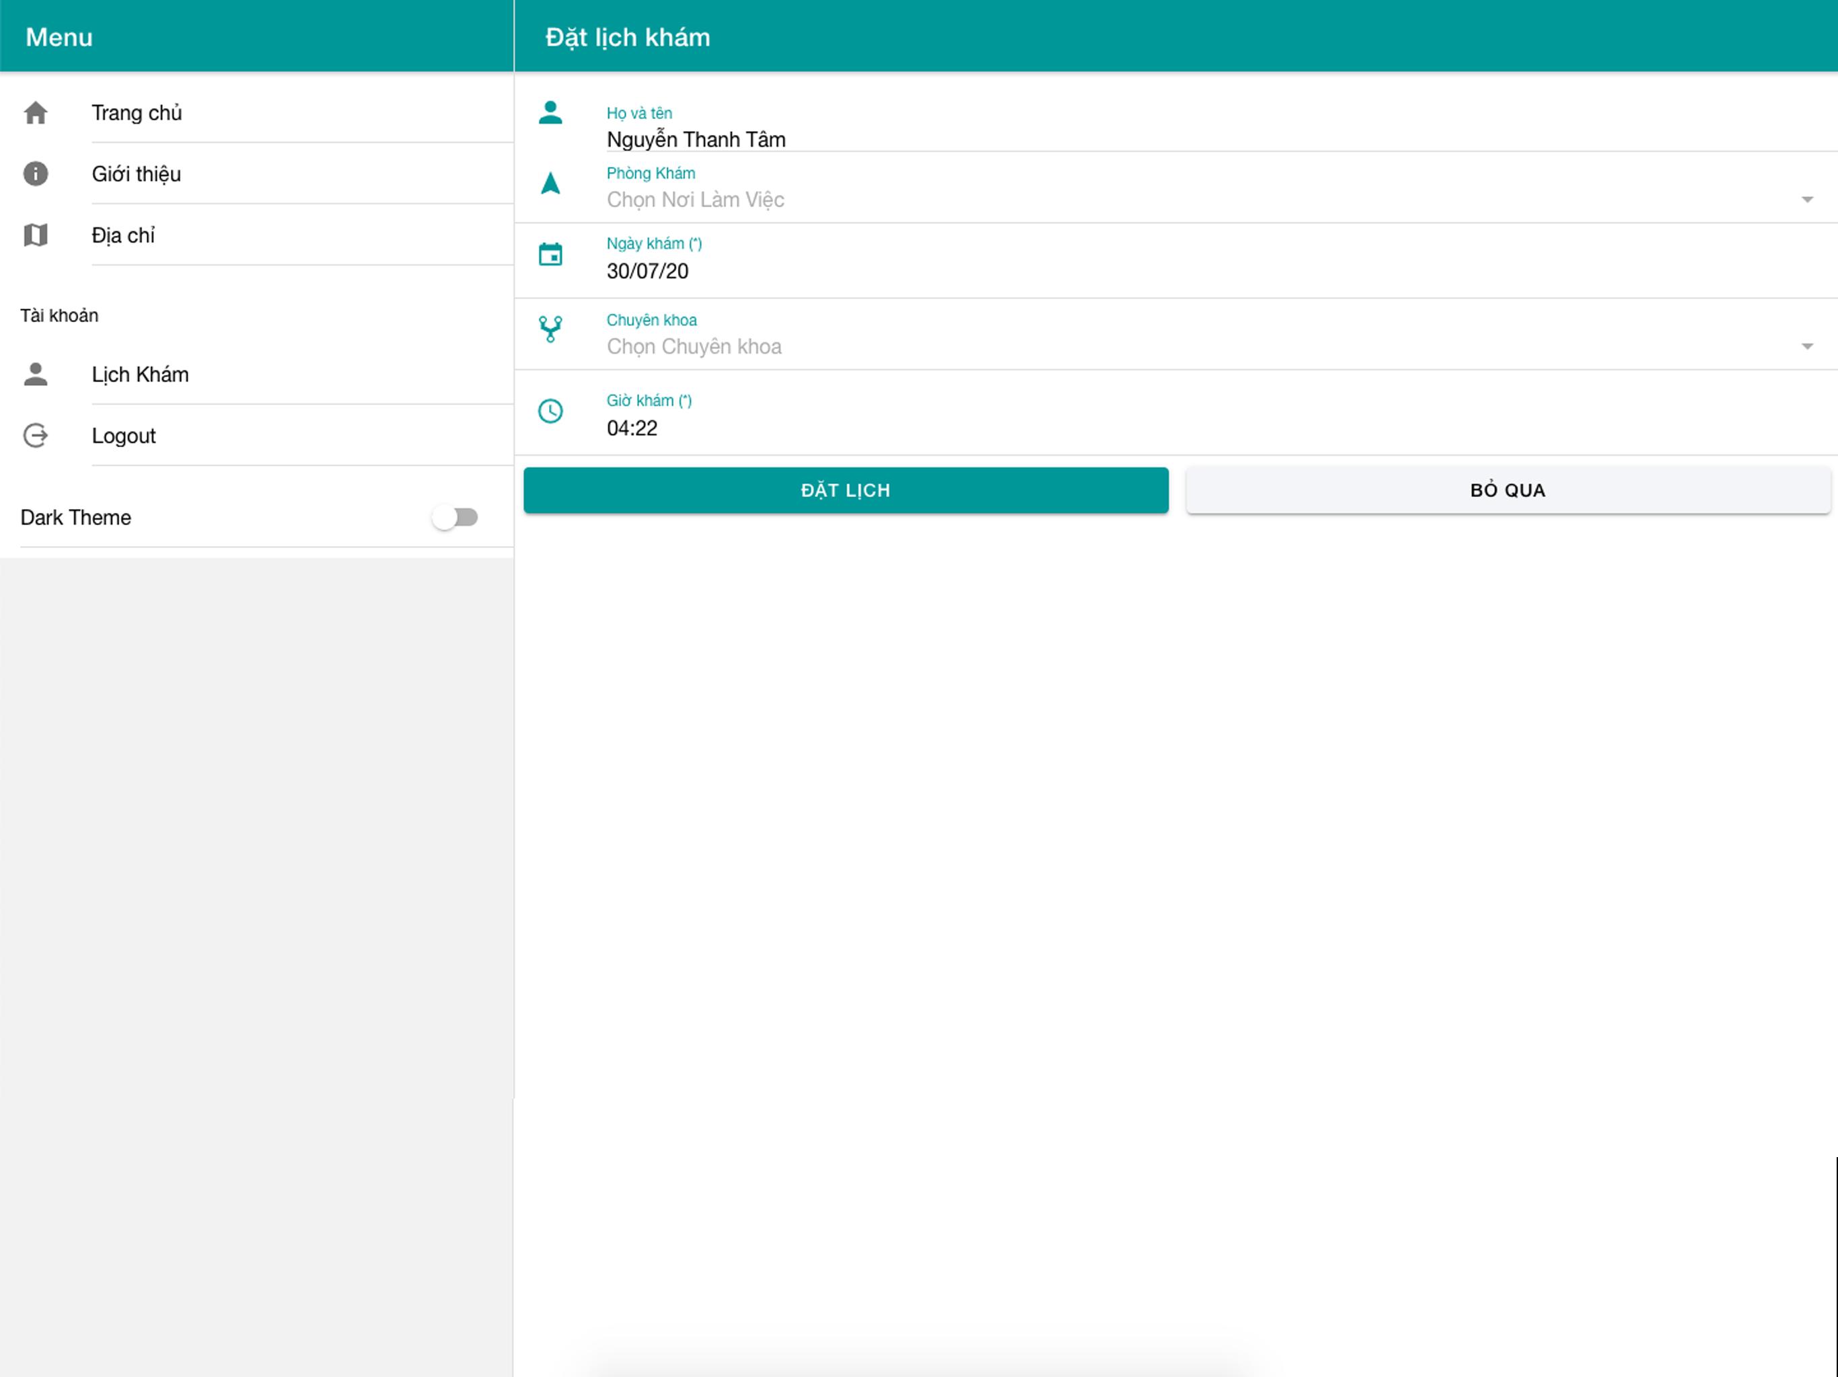Click the name field Nguyễn Thanh Tâm
The width and height of the screenshot is (1838, 1377).
(x=1222, y=140)
